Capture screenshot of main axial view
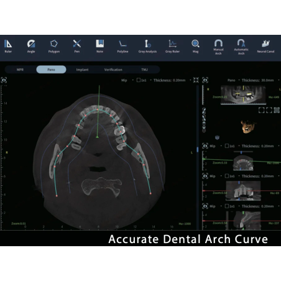The width and height of the screenshot is (281, 281). coord(4,80)
